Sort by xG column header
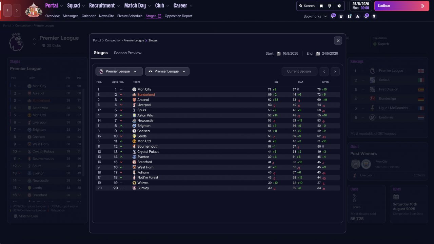This screenshot has width=434, height=244. (276, 82)
